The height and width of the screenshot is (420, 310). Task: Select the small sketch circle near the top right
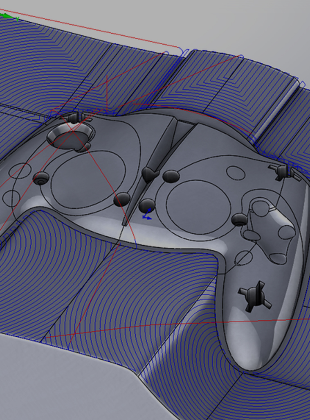(236, 173)
